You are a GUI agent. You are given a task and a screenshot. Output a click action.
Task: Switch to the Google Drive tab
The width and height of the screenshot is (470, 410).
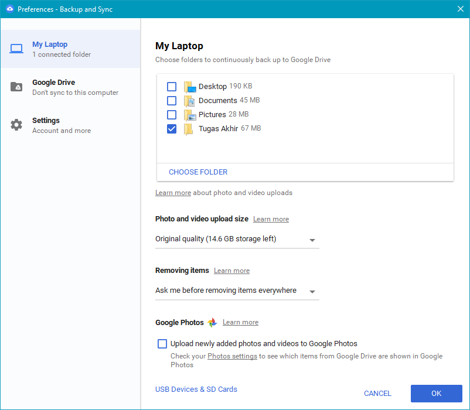coord(70,87)
